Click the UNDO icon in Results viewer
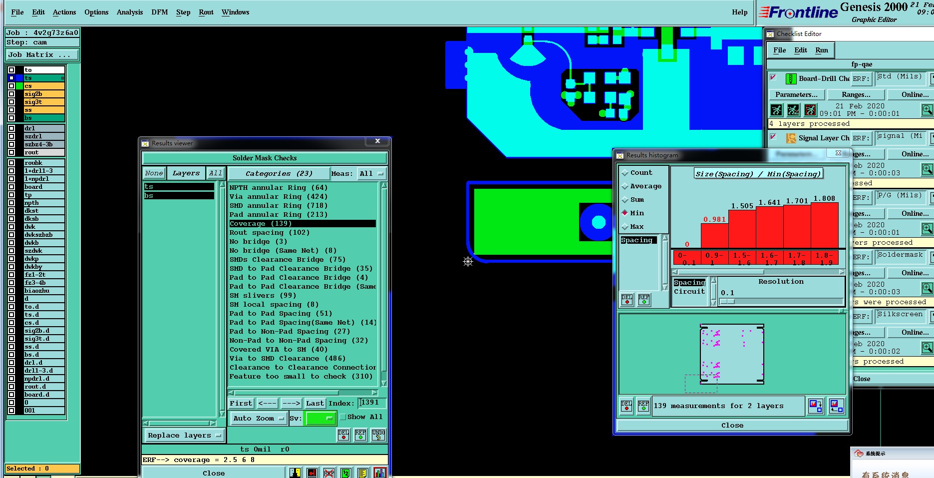This screenshot has width=934, height=478. click(378, 435)
